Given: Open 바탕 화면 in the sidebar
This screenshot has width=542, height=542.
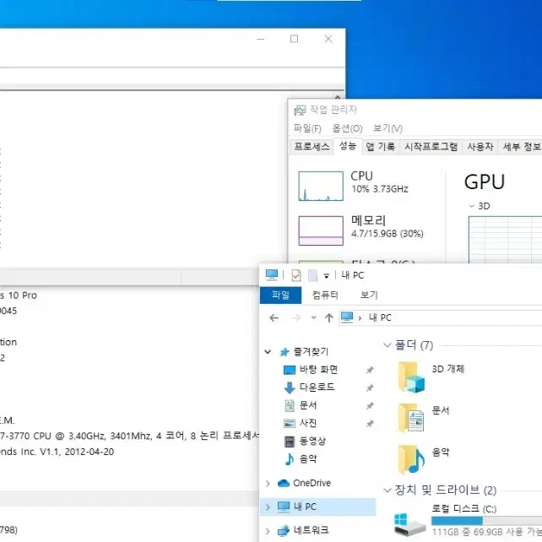Looking at the screenshot, I should 318,370.
